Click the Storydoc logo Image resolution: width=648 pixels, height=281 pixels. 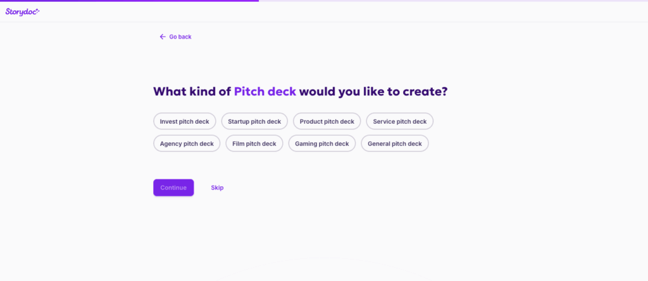click(x=23, y=11)
